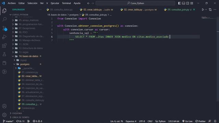Image resolution: width=219 pixels, height=123 pixels.
Task: Click the master branch indicator
Action: click(8, 121)
